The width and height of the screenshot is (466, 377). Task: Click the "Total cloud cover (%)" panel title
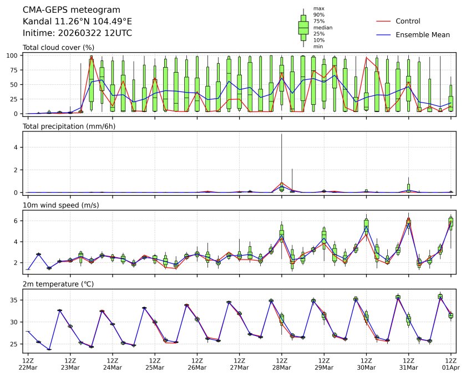coord(58,48)
